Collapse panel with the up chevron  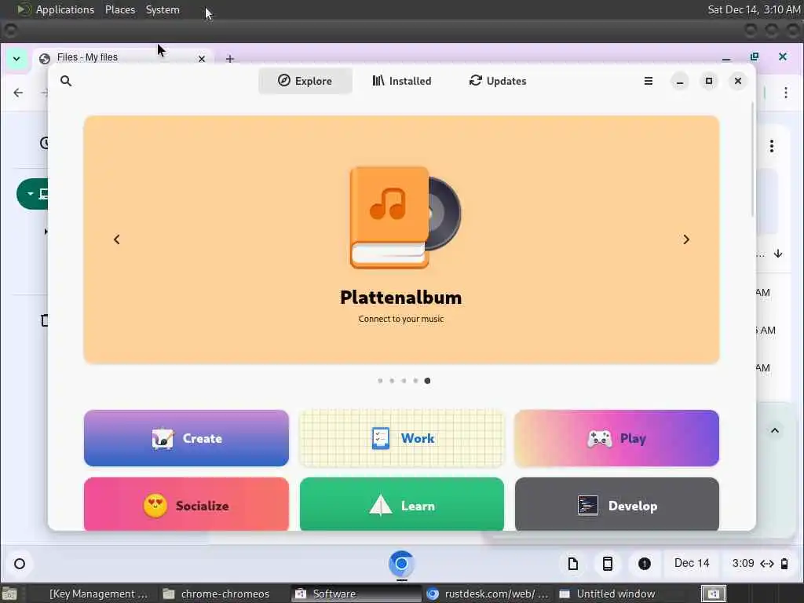click(x=775, y=431)
